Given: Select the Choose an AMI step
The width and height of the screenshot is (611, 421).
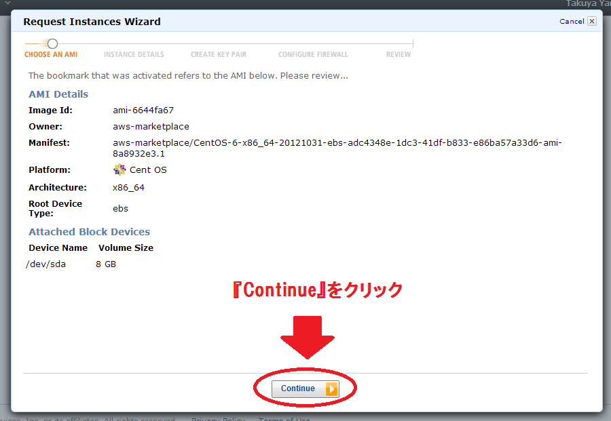Looking at the screenshot, I should pyautogui.click(x=51, y=54).
